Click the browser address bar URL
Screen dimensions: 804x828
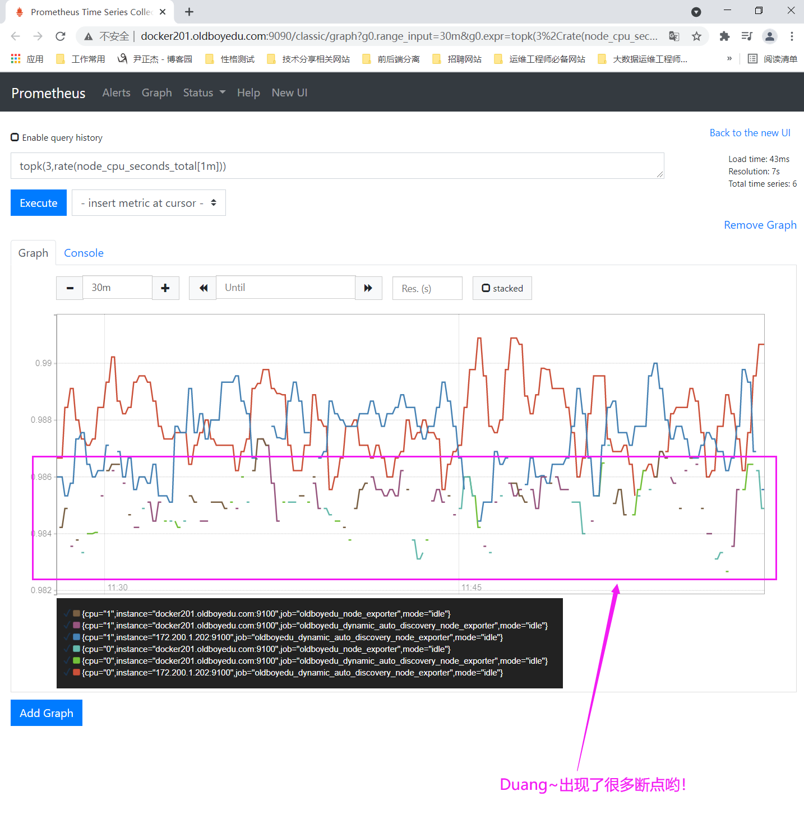click(x=399, y=36)
